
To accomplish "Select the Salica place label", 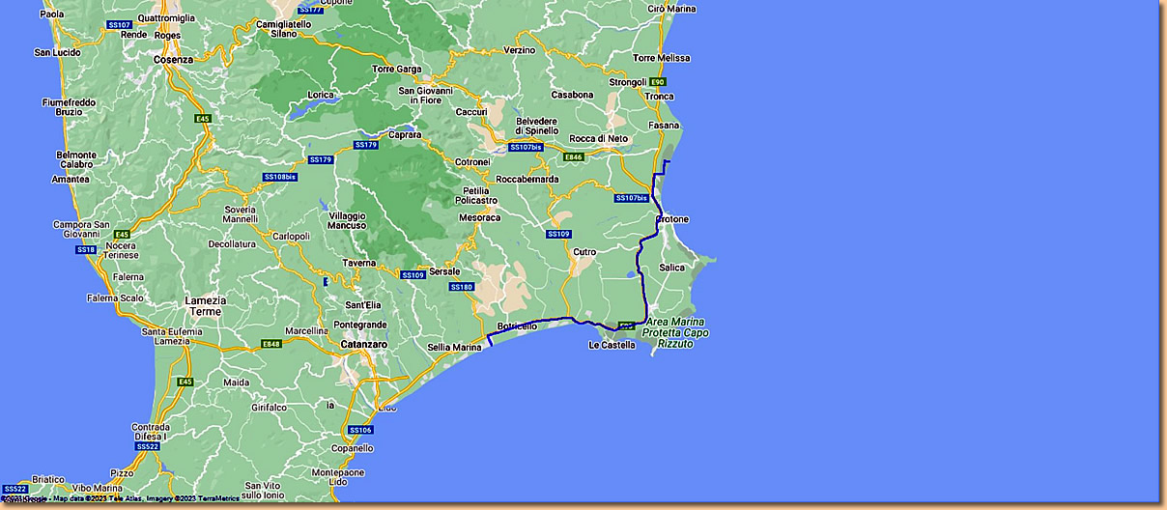I will click(671, 268).
